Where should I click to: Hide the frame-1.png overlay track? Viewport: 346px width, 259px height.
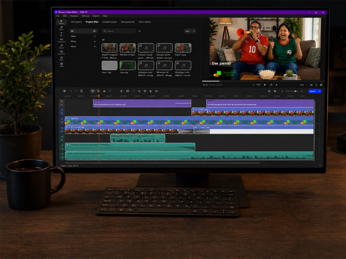click(x=62, y=110)
